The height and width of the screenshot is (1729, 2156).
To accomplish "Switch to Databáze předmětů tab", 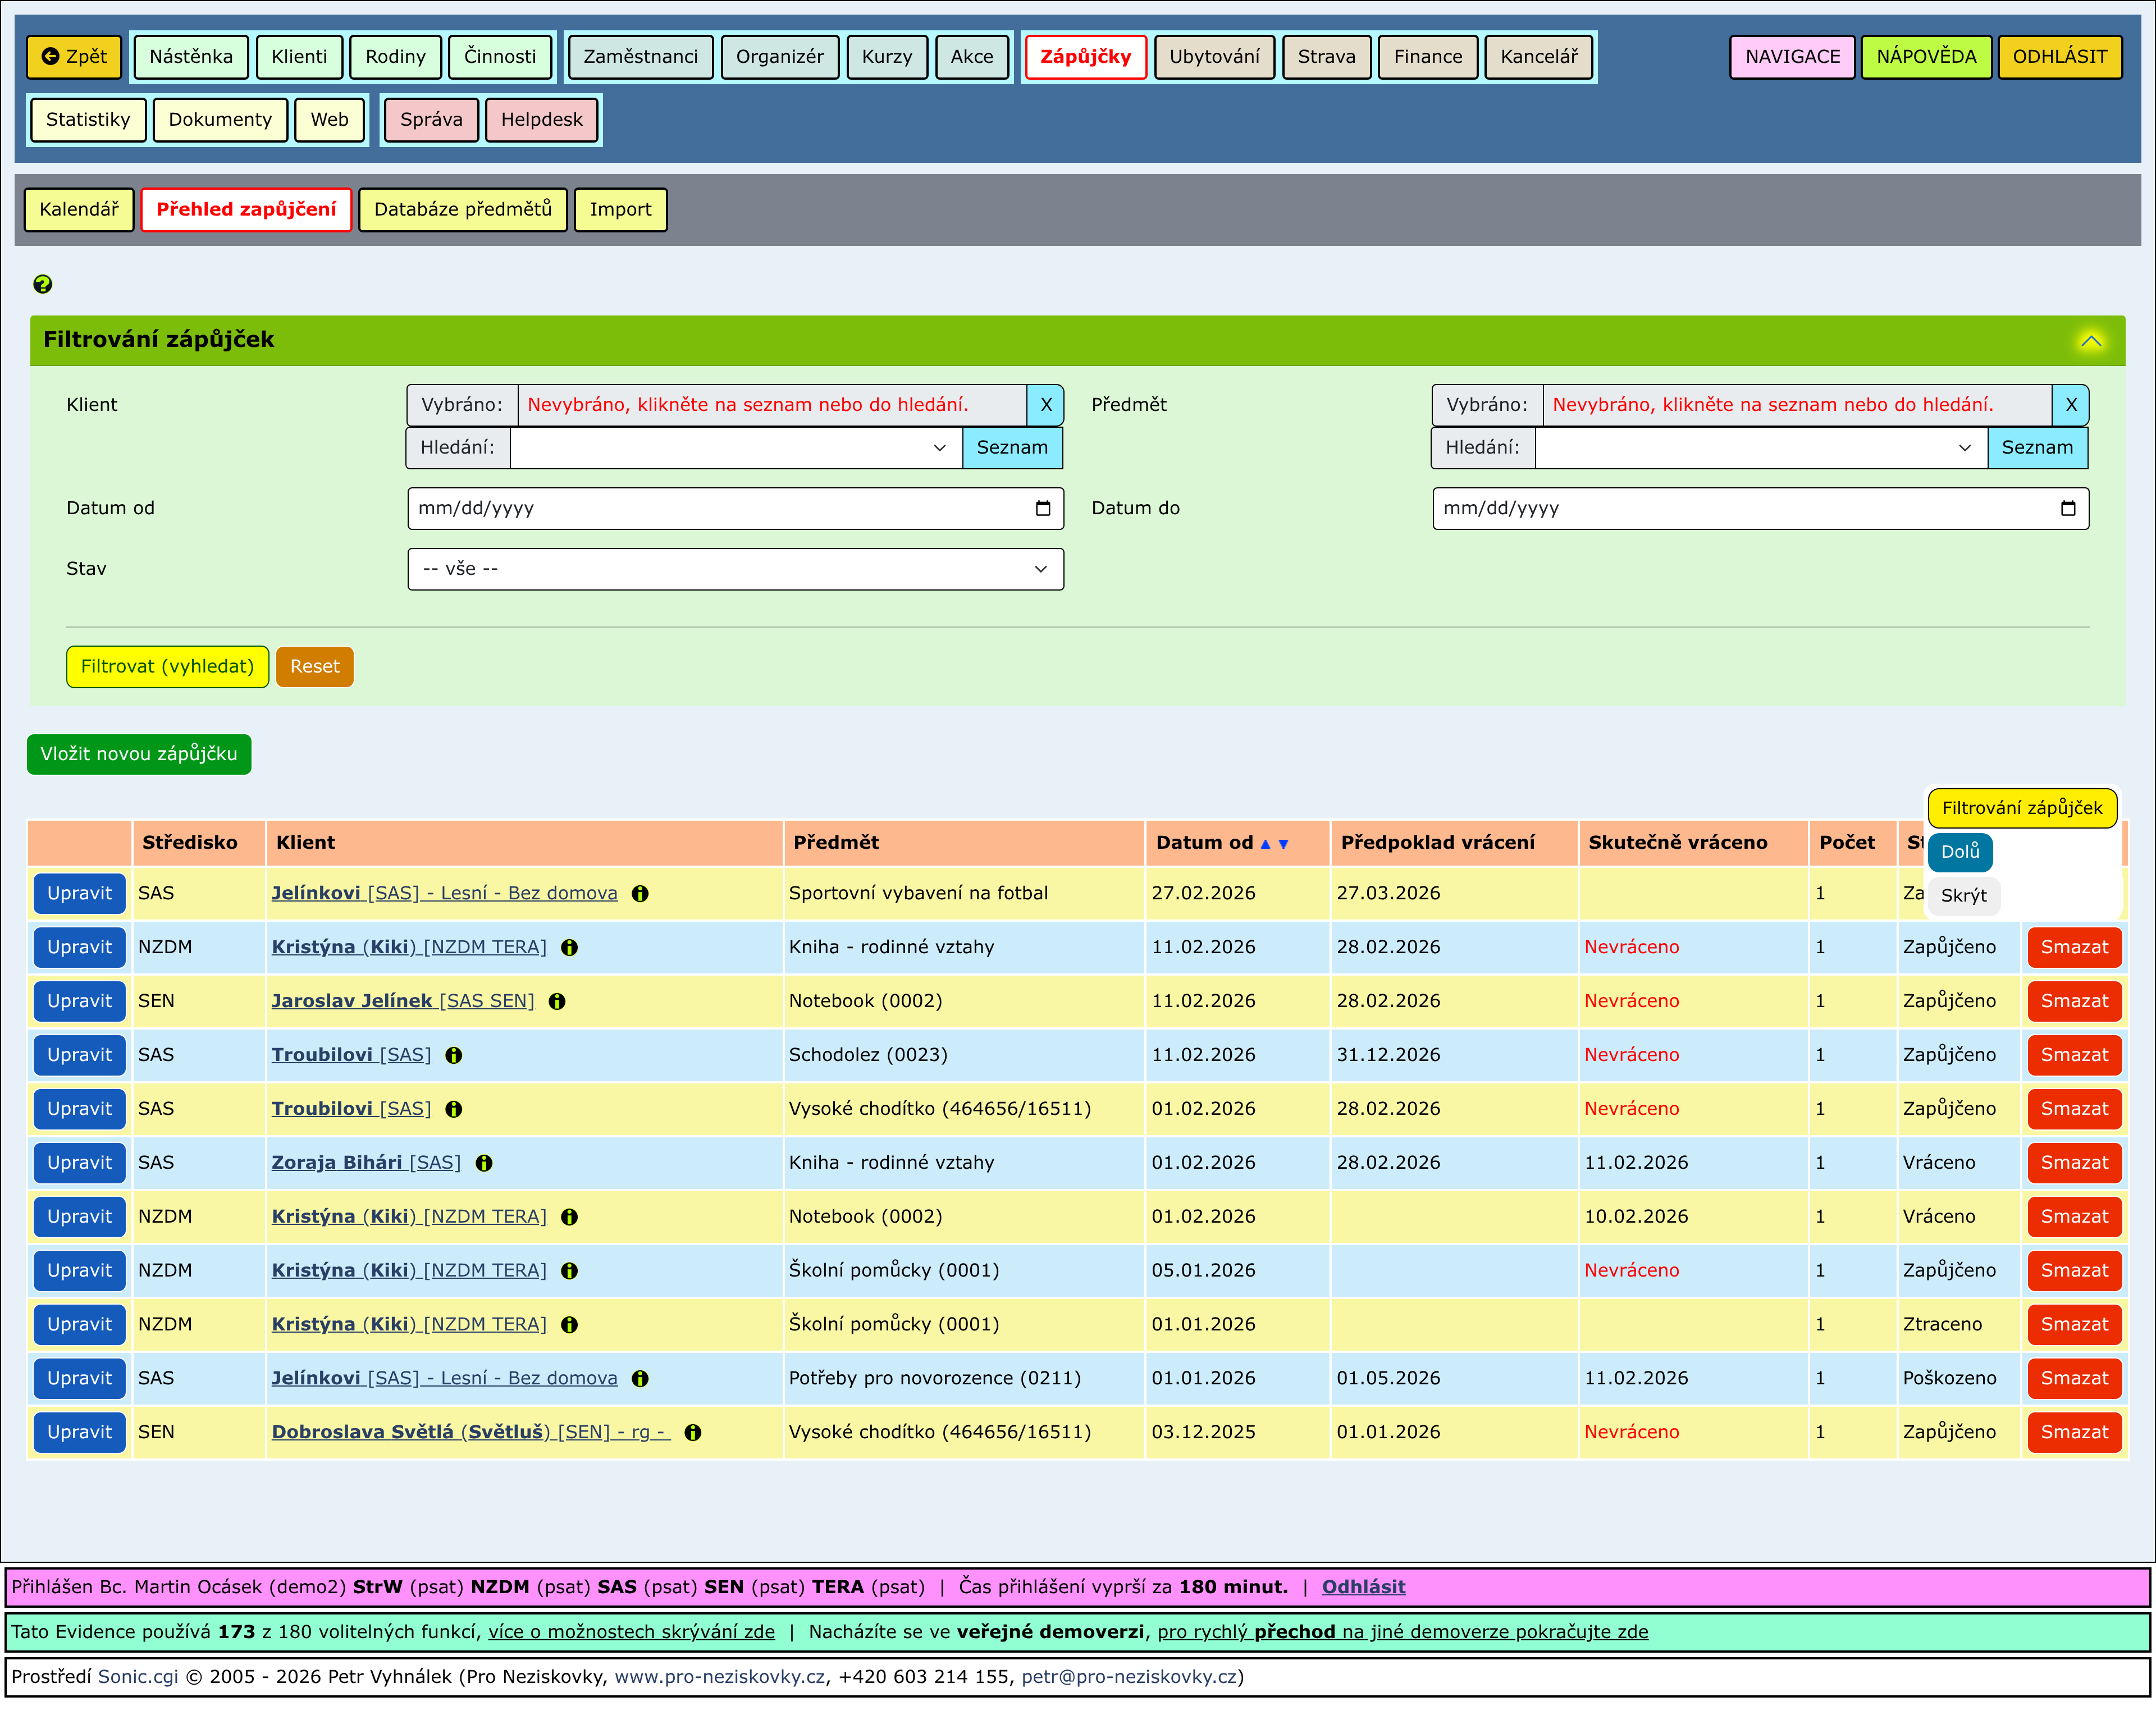I will [x=462, y=209].
